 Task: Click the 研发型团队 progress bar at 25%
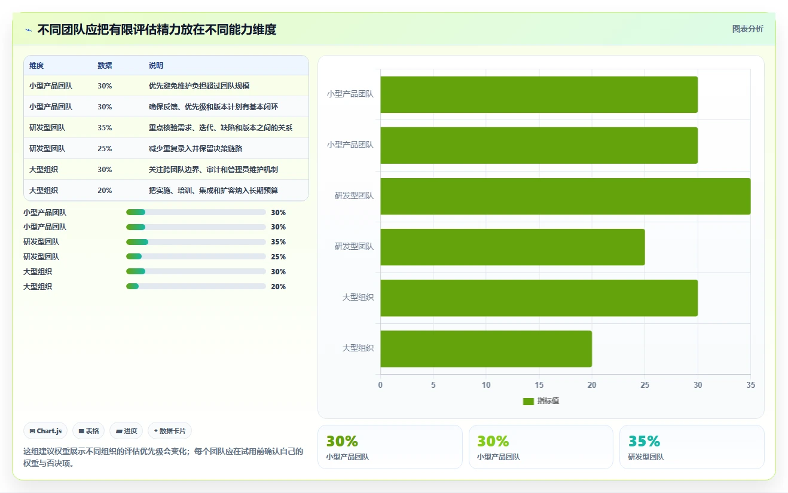click(196, 257)
